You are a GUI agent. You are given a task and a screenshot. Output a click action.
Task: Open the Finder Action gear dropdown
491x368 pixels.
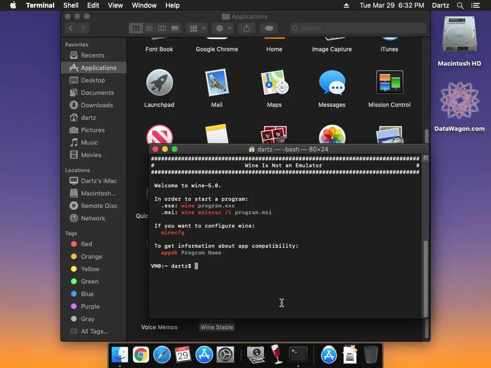(x=223, y=28)
